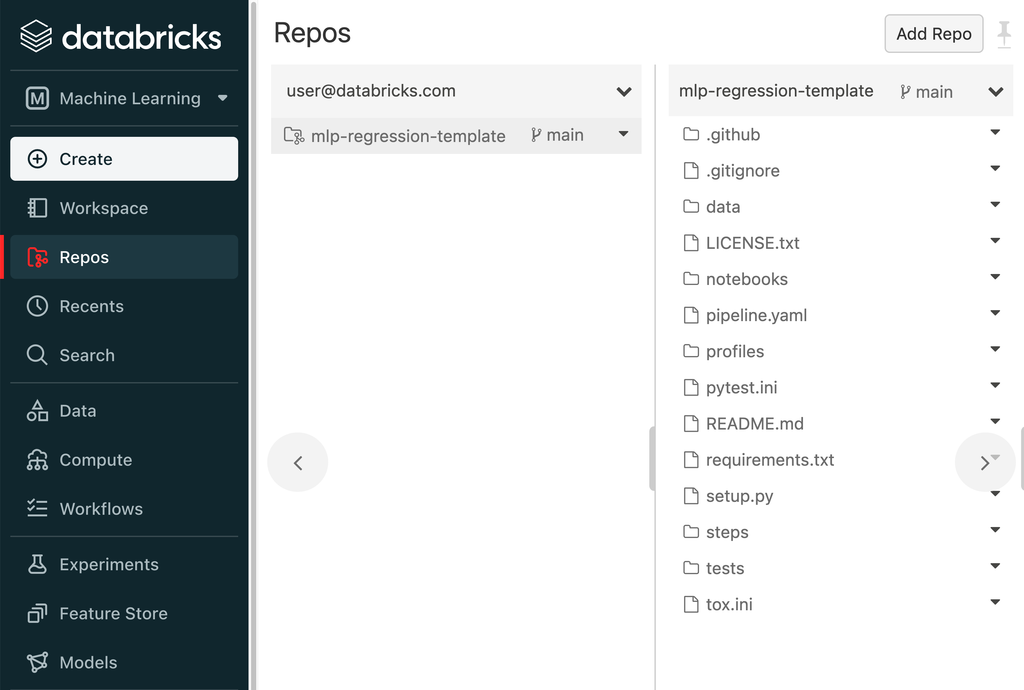Open Recents in the sidebar
This screenshot has width=1024, height=690.
tap(124, 306)
